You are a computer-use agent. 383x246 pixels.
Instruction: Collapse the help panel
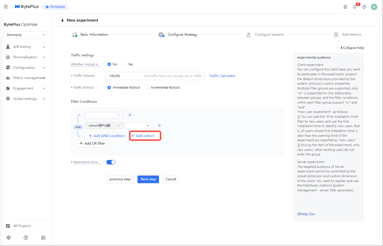(352, 48)
